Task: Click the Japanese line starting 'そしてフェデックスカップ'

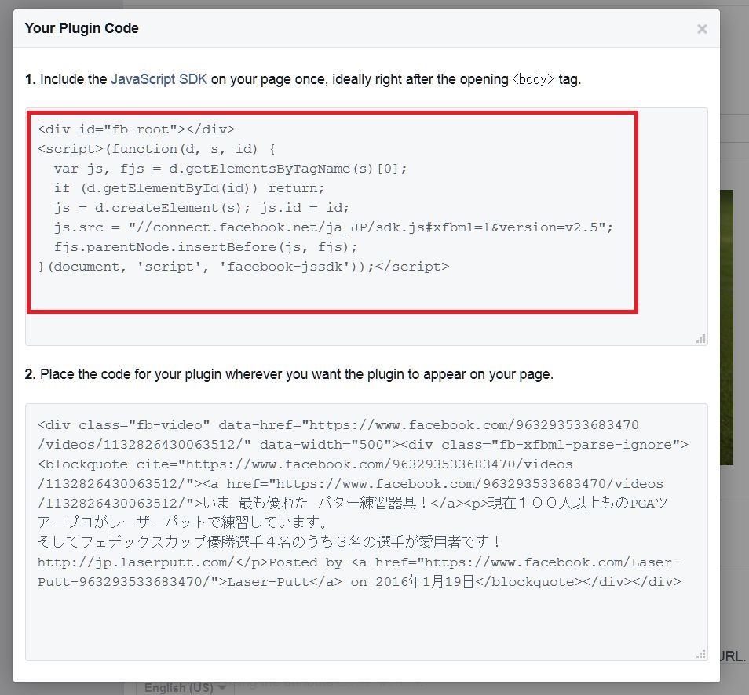Action: 269,542
